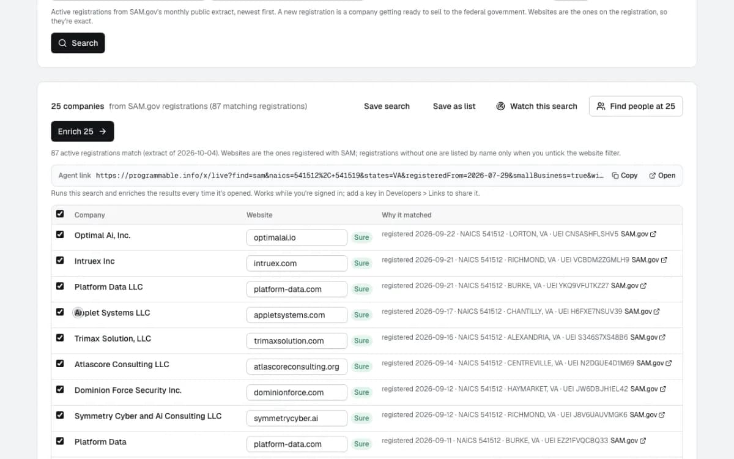This screenshot has width=734, height=459.
Task: Uncheck the Optimal Ai, Inc. row
Action: (60, 234)
